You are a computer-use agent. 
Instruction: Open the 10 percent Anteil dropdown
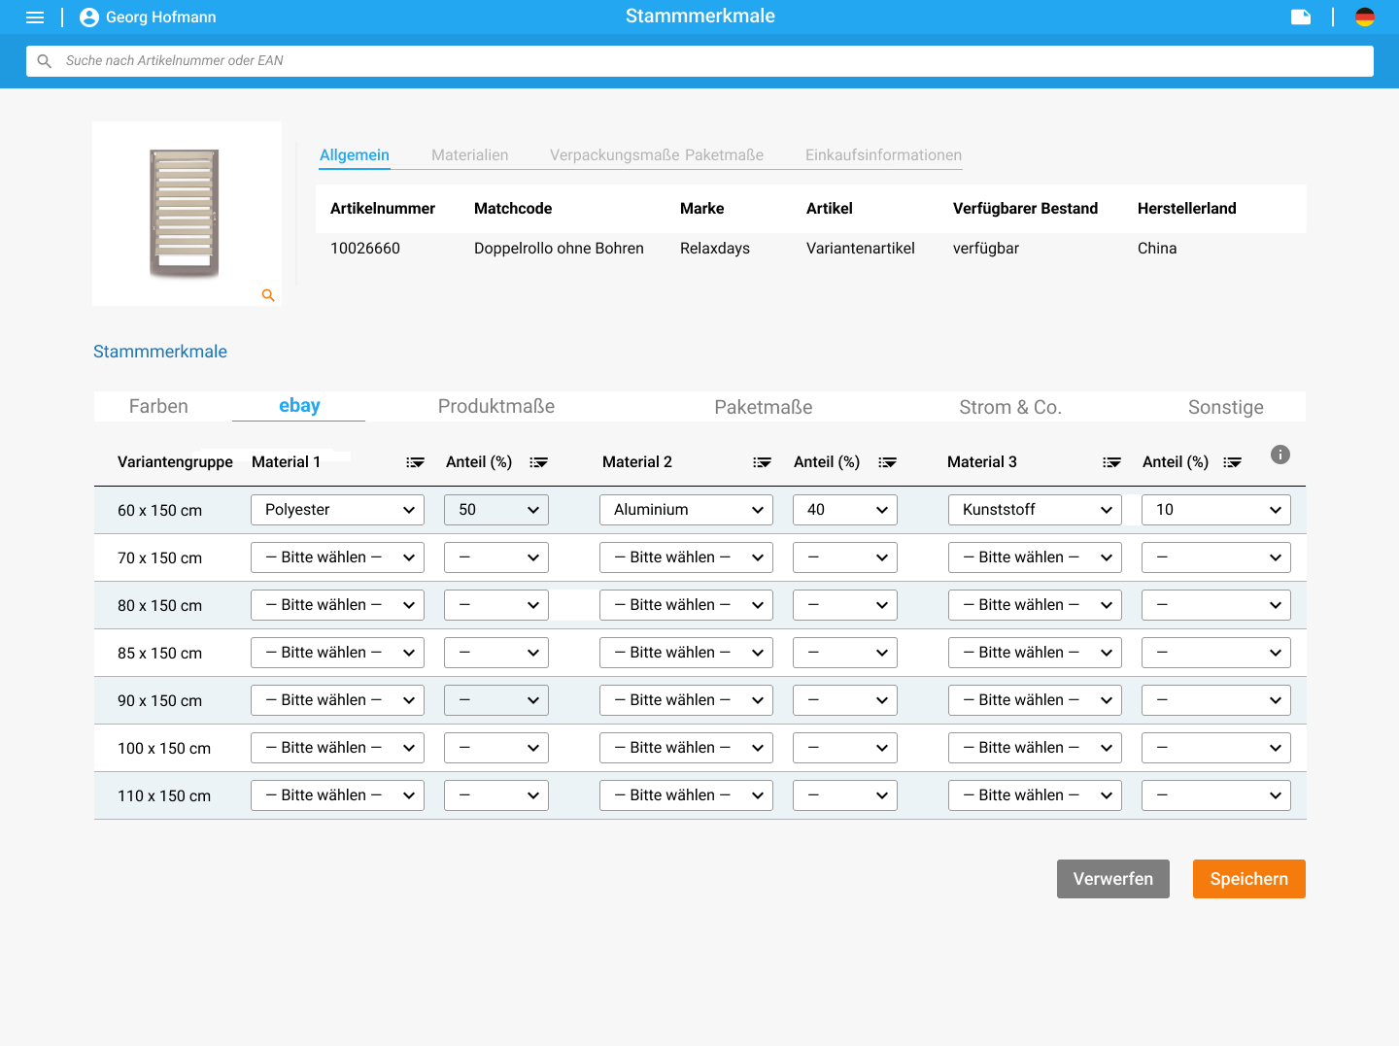pyautogui.click(x=1216, y=510)
